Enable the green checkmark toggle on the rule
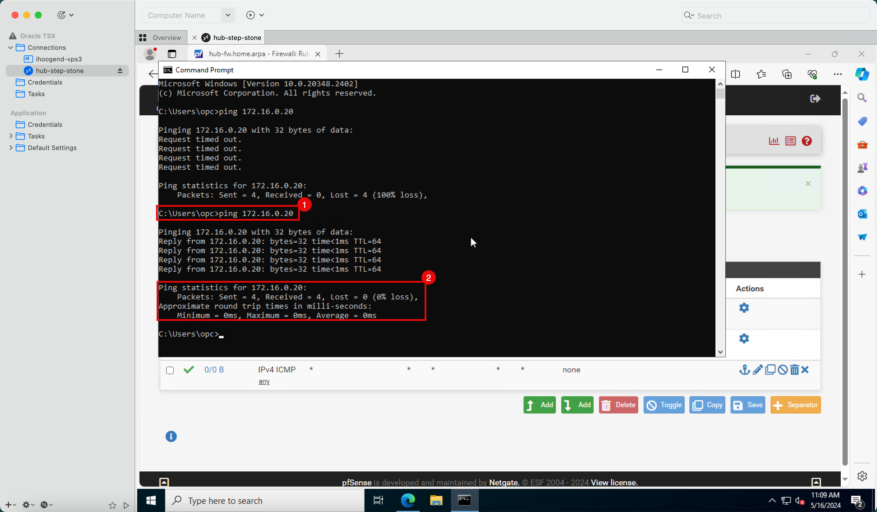Viewport: 877px width, 512px height. click(189, 369)
